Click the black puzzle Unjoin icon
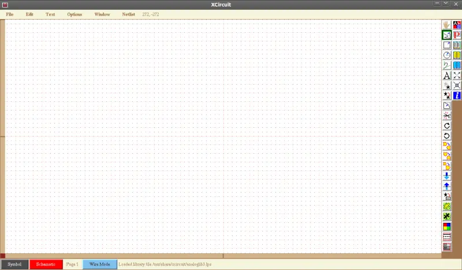462x270 pixels. (x=446, y=216)
